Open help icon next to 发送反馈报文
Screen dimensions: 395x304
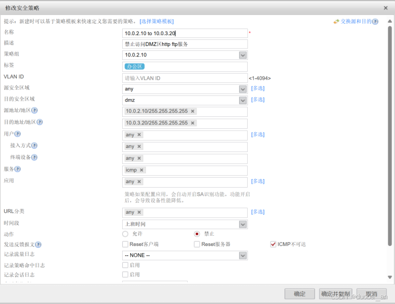(38, 245)
